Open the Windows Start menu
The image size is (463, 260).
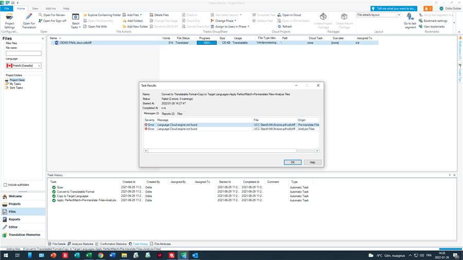coord(6,255)
